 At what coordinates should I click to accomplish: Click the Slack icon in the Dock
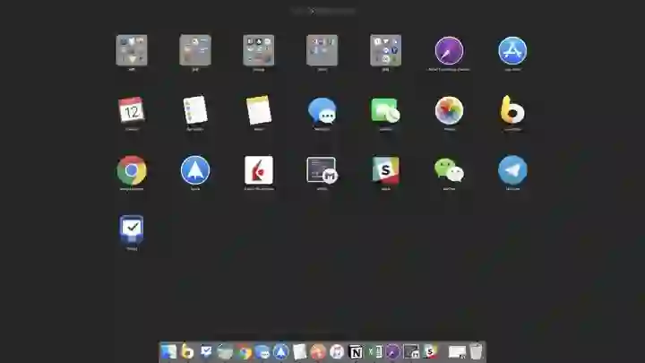430,352
